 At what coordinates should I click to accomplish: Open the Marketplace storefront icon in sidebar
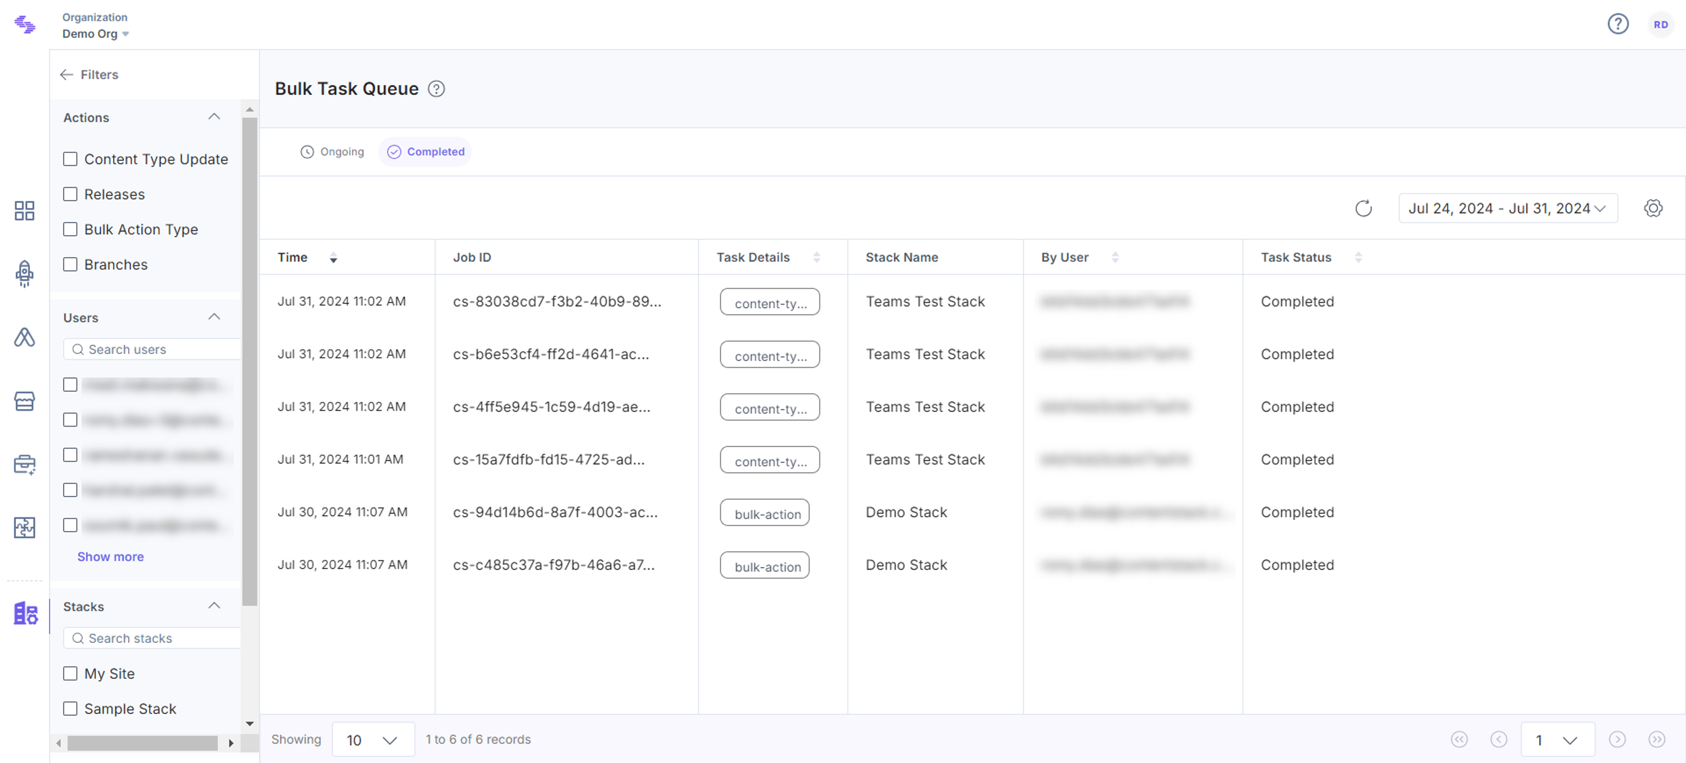pyautogui.click(x=24, y=400)
